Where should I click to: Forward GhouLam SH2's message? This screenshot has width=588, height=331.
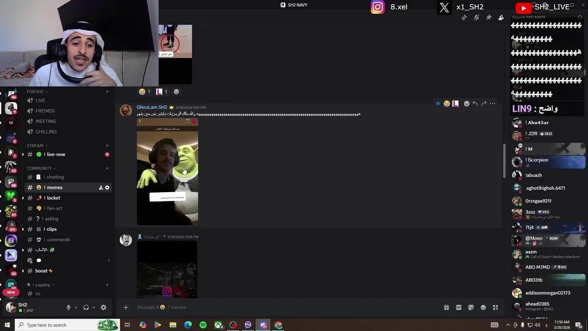pos(484,103)
